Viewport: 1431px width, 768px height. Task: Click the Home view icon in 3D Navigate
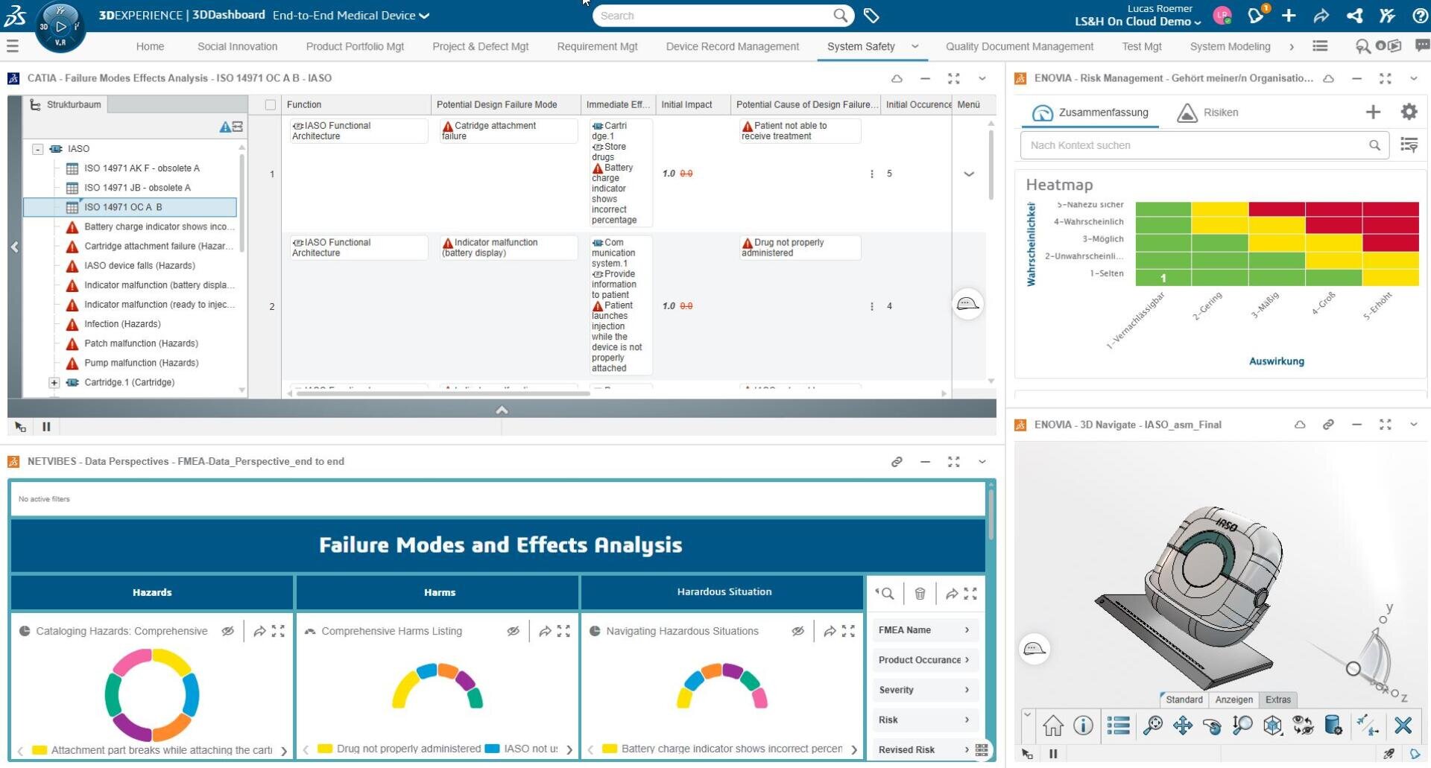1053,726
